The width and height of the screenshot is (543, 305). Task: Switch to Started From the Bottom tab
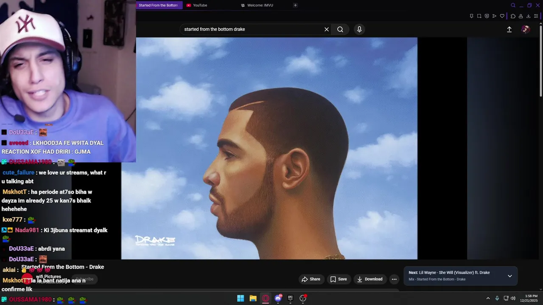coord(159,5)
